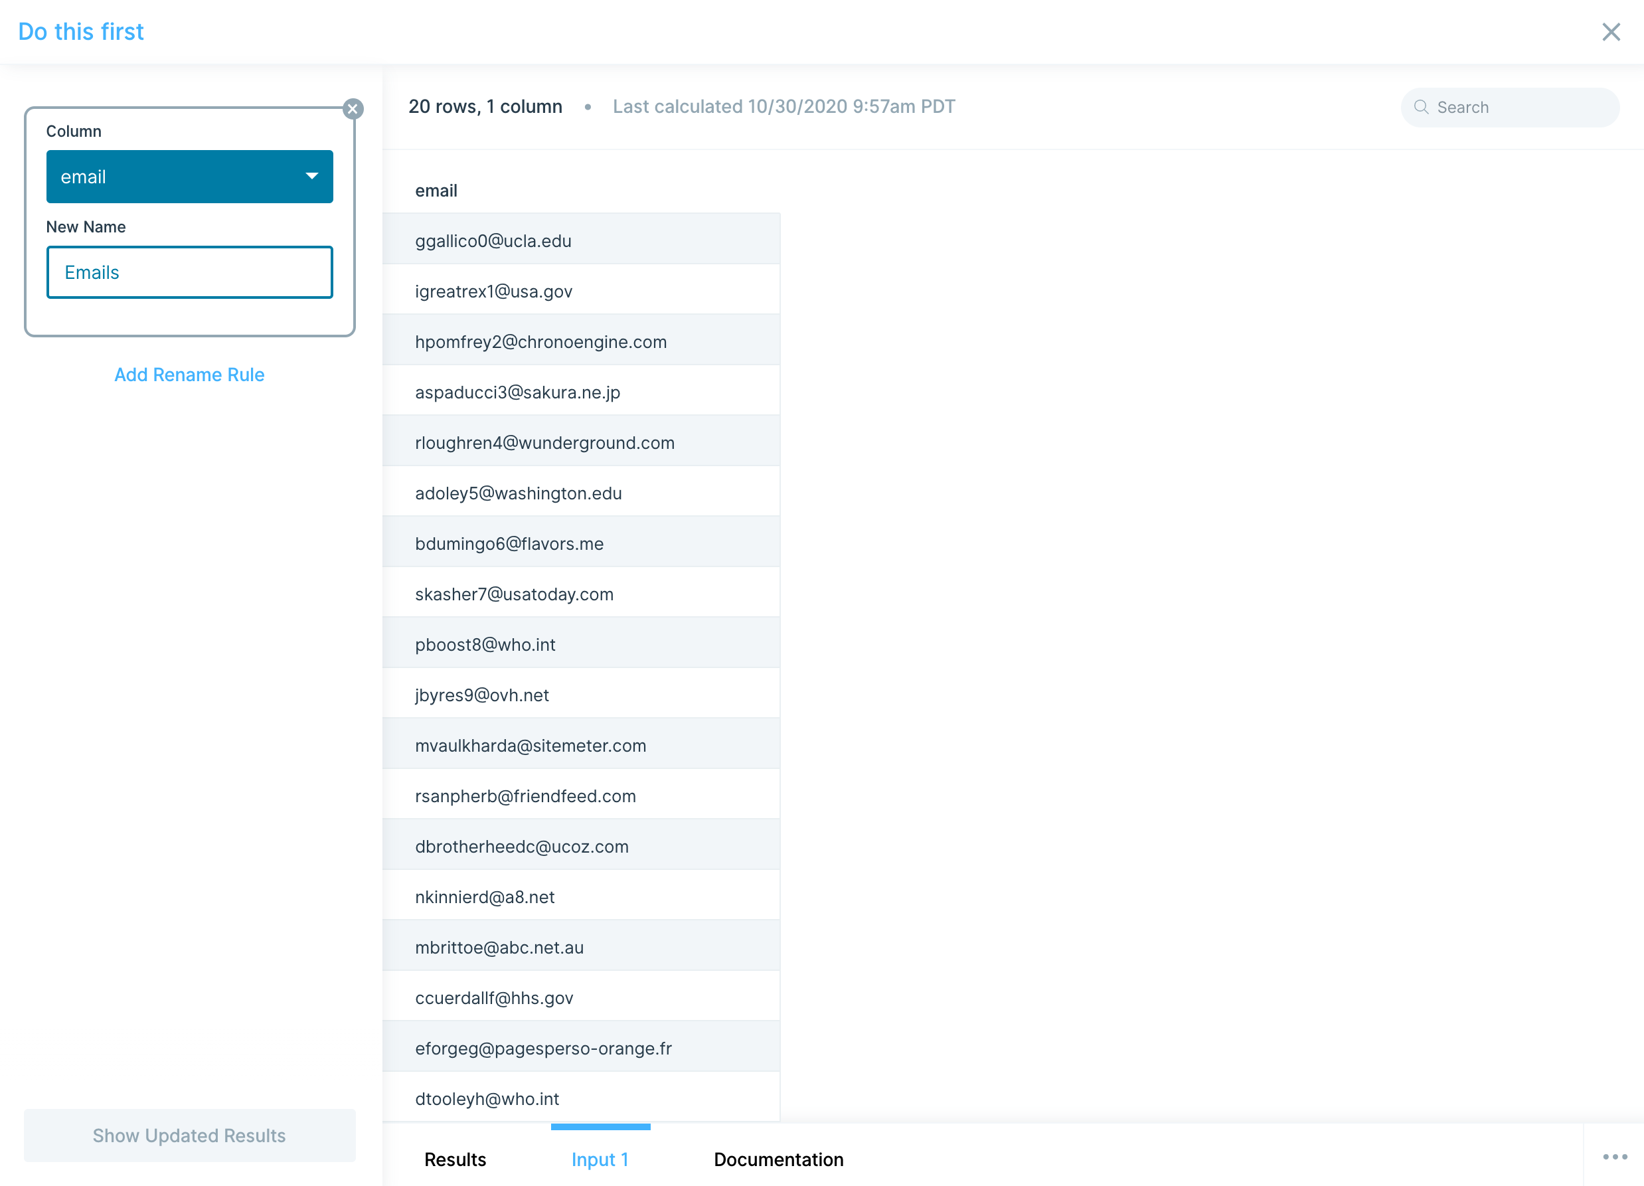This screenshot has width=1644, height=1186.
Task: Click the '20 rows, 1 column' summary
Action: coord(485,106)
